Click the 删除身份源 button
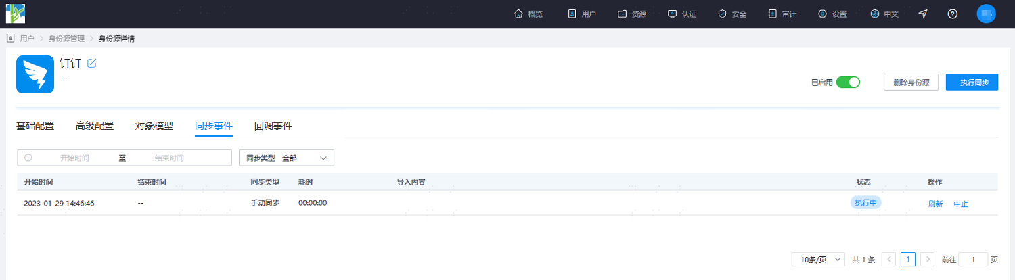Image resolution: width=1015 pixels, height=280 pixels. coord(911,83)
